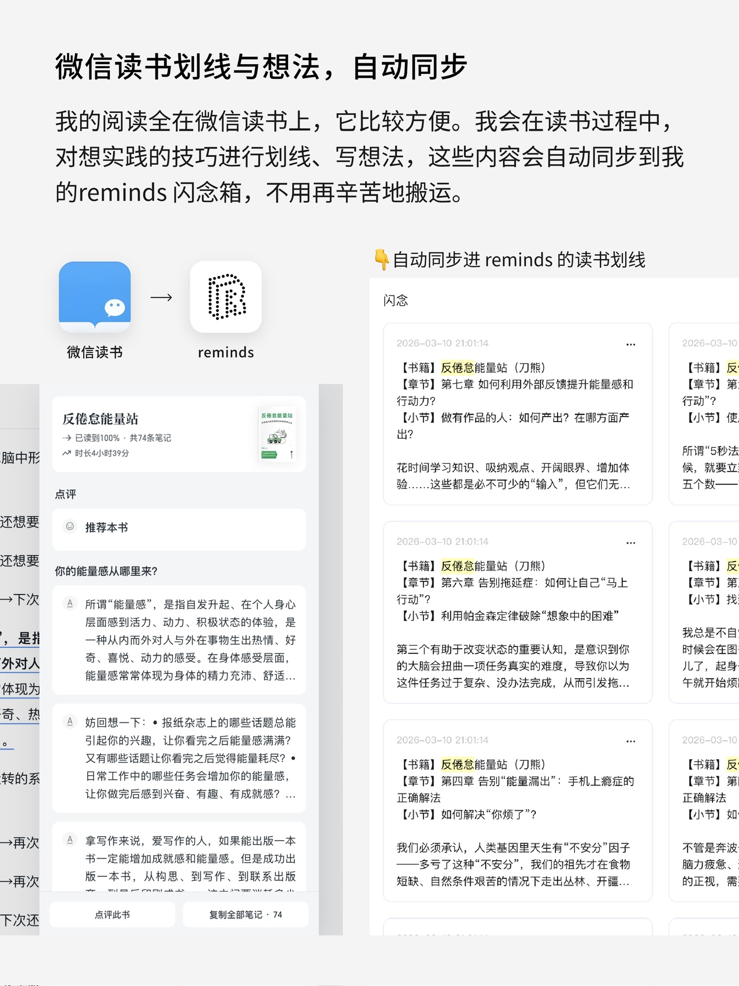Viewport: 739px width, 986px height.
Task: Click the timestamp on the 第四章 card
Action: tap(442, 740)
